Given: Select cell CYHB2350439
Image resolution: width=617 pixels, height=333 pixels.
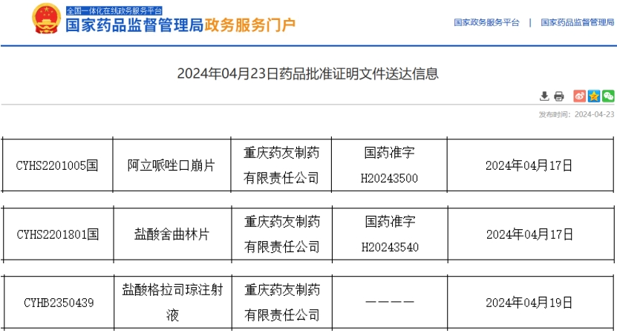Looking at the screenshot, I should click(x=59, y=303).
